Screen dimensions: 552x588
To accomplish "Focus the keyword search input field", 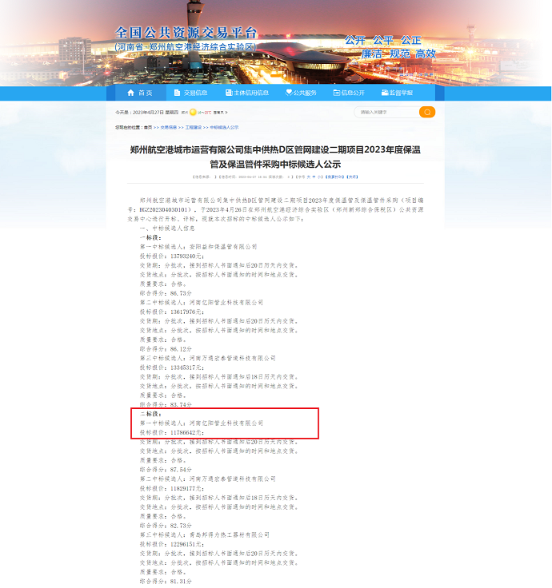I will pos(386,113).
